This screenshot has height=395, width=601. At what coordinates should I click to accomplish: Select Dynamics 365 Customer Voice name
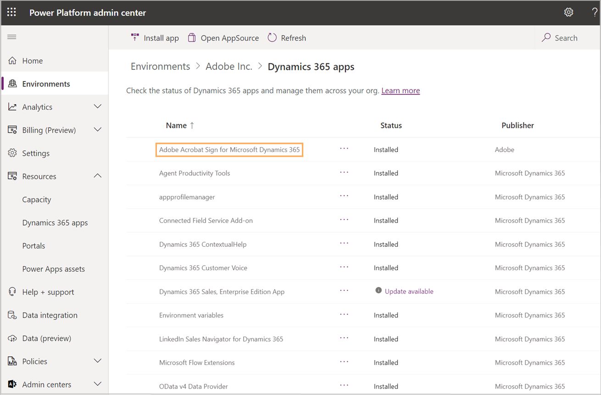[x=203, y=268]
